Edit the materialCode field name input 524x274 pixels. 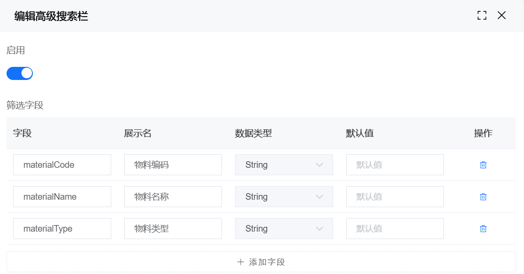tap(62, 165)
